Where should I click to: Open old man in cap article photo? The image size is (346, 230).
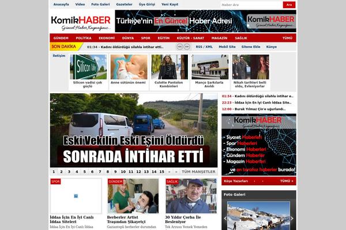(x=191, y=196)
